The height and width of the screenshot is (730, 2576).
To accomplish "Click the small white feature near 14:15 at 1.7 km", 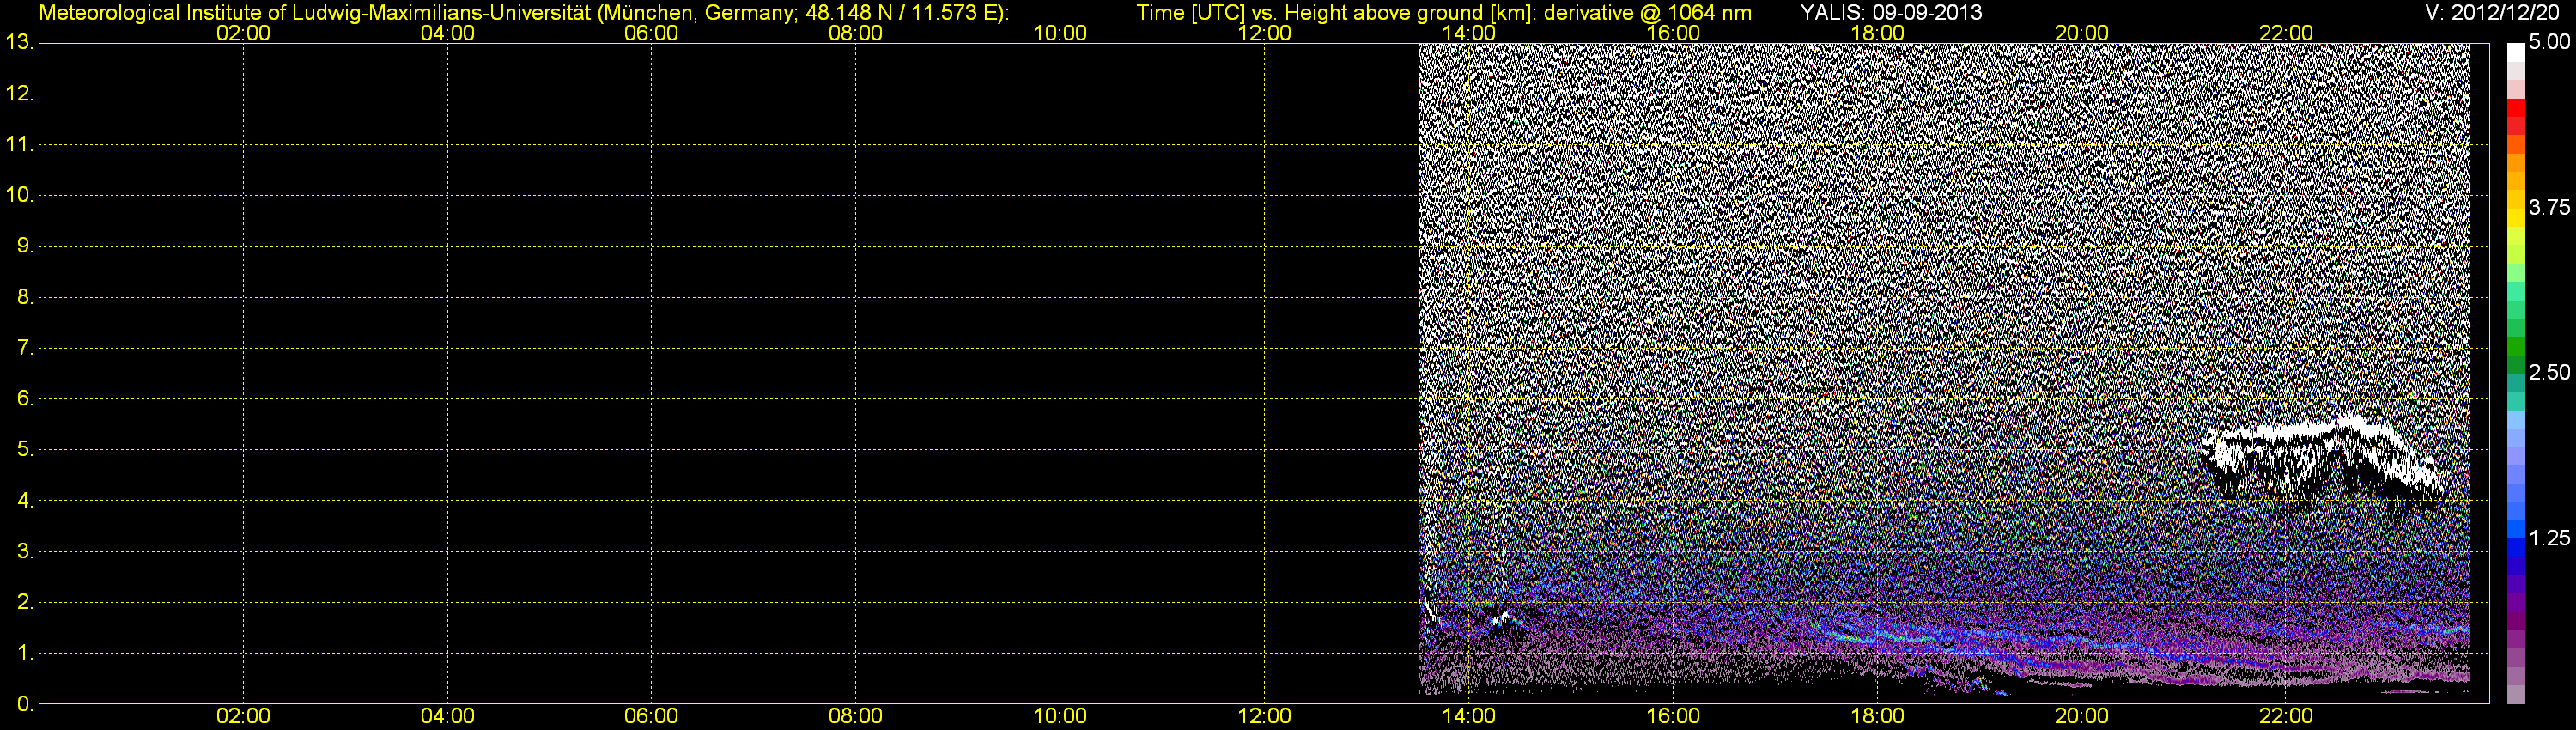I will [1501, 619].
